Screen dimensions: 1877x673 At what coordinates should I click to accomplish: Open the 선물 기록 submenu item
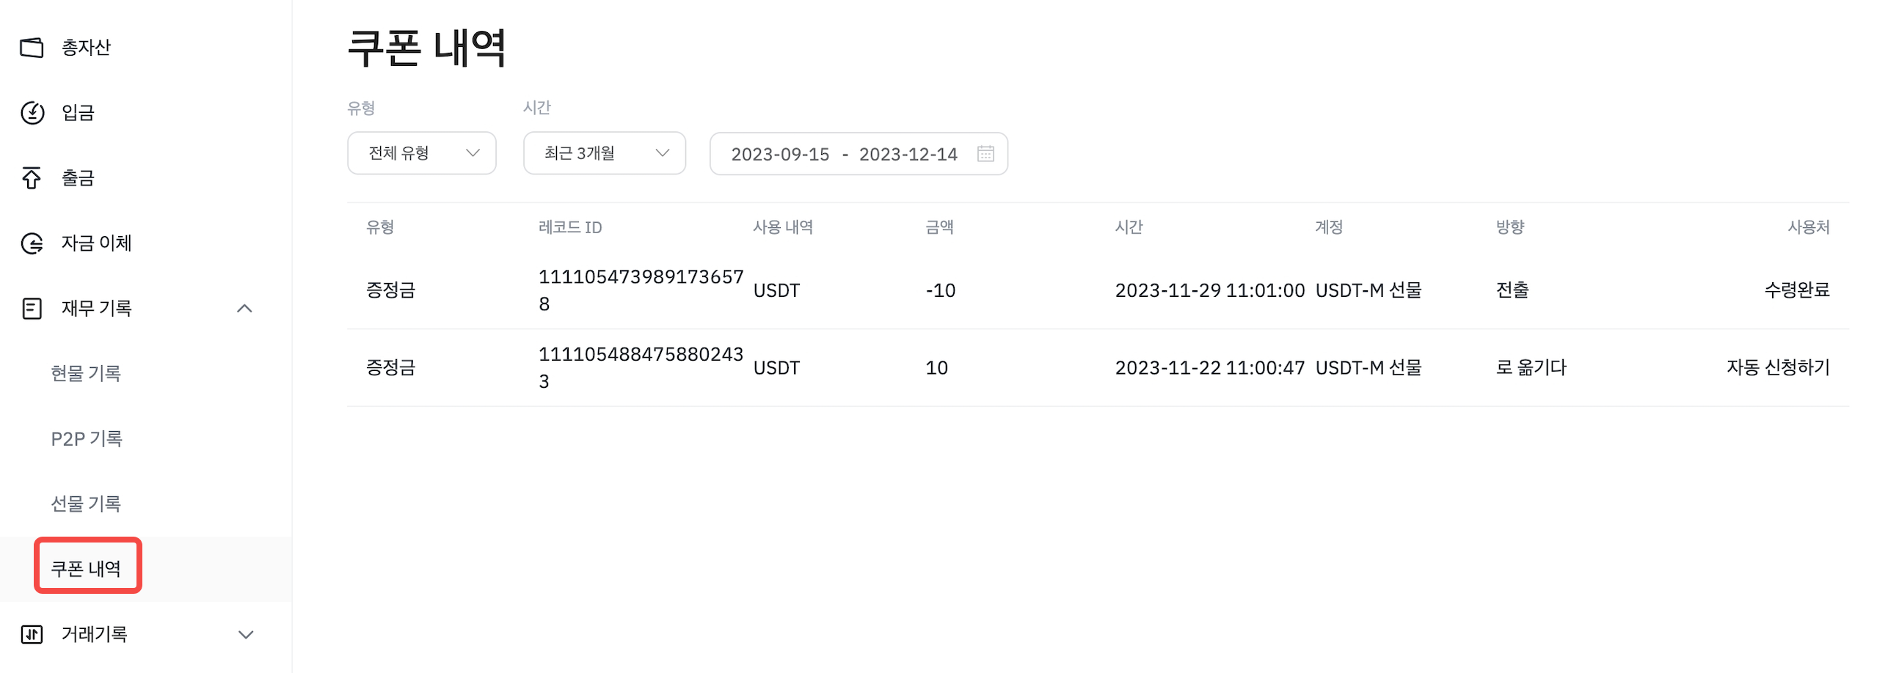click(x=86, y=504)
